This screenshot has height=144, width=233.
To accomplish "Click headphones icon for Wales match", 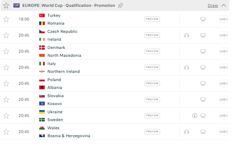I will point(187,132).
